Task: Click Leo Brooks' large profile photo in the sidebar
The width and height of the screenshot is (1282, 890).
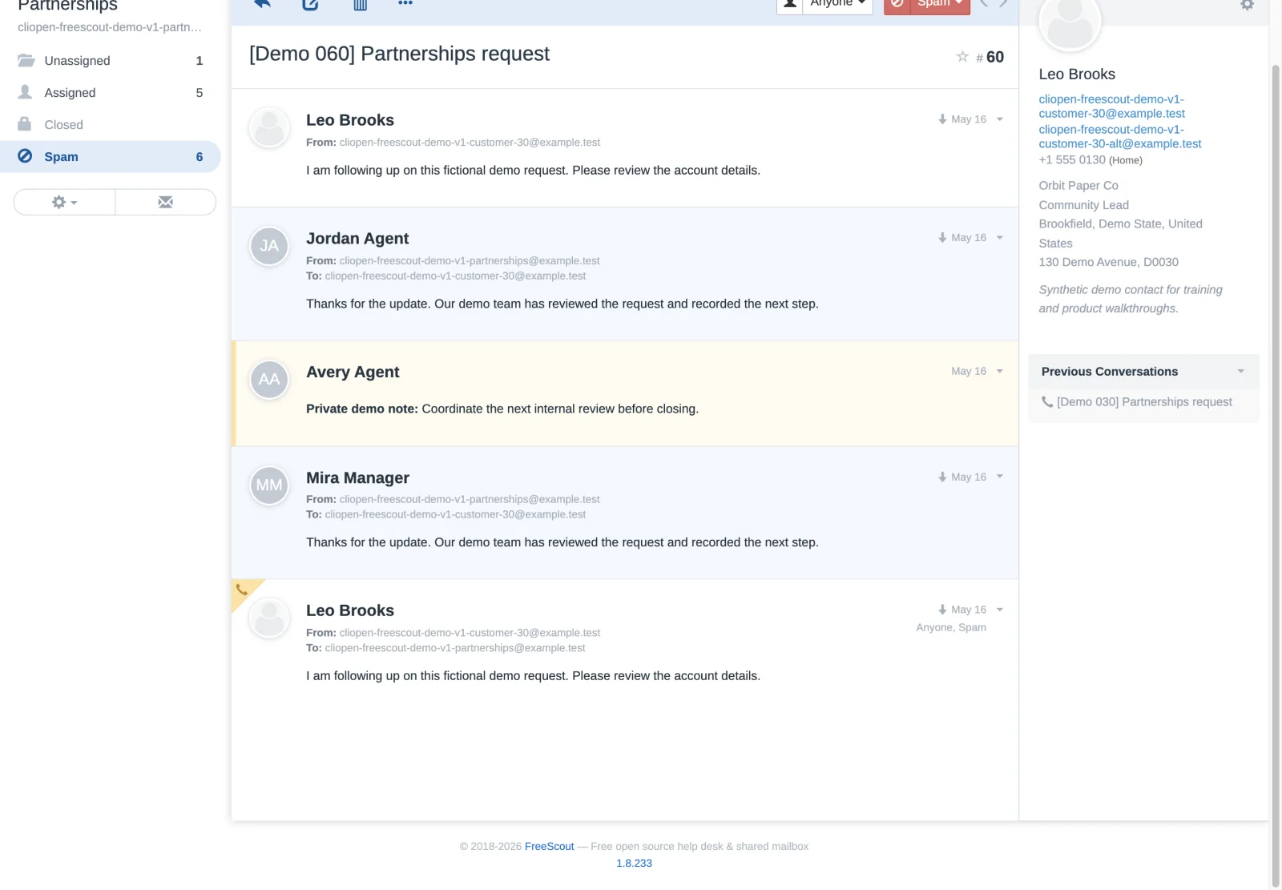Action: tap(1070, 20)
